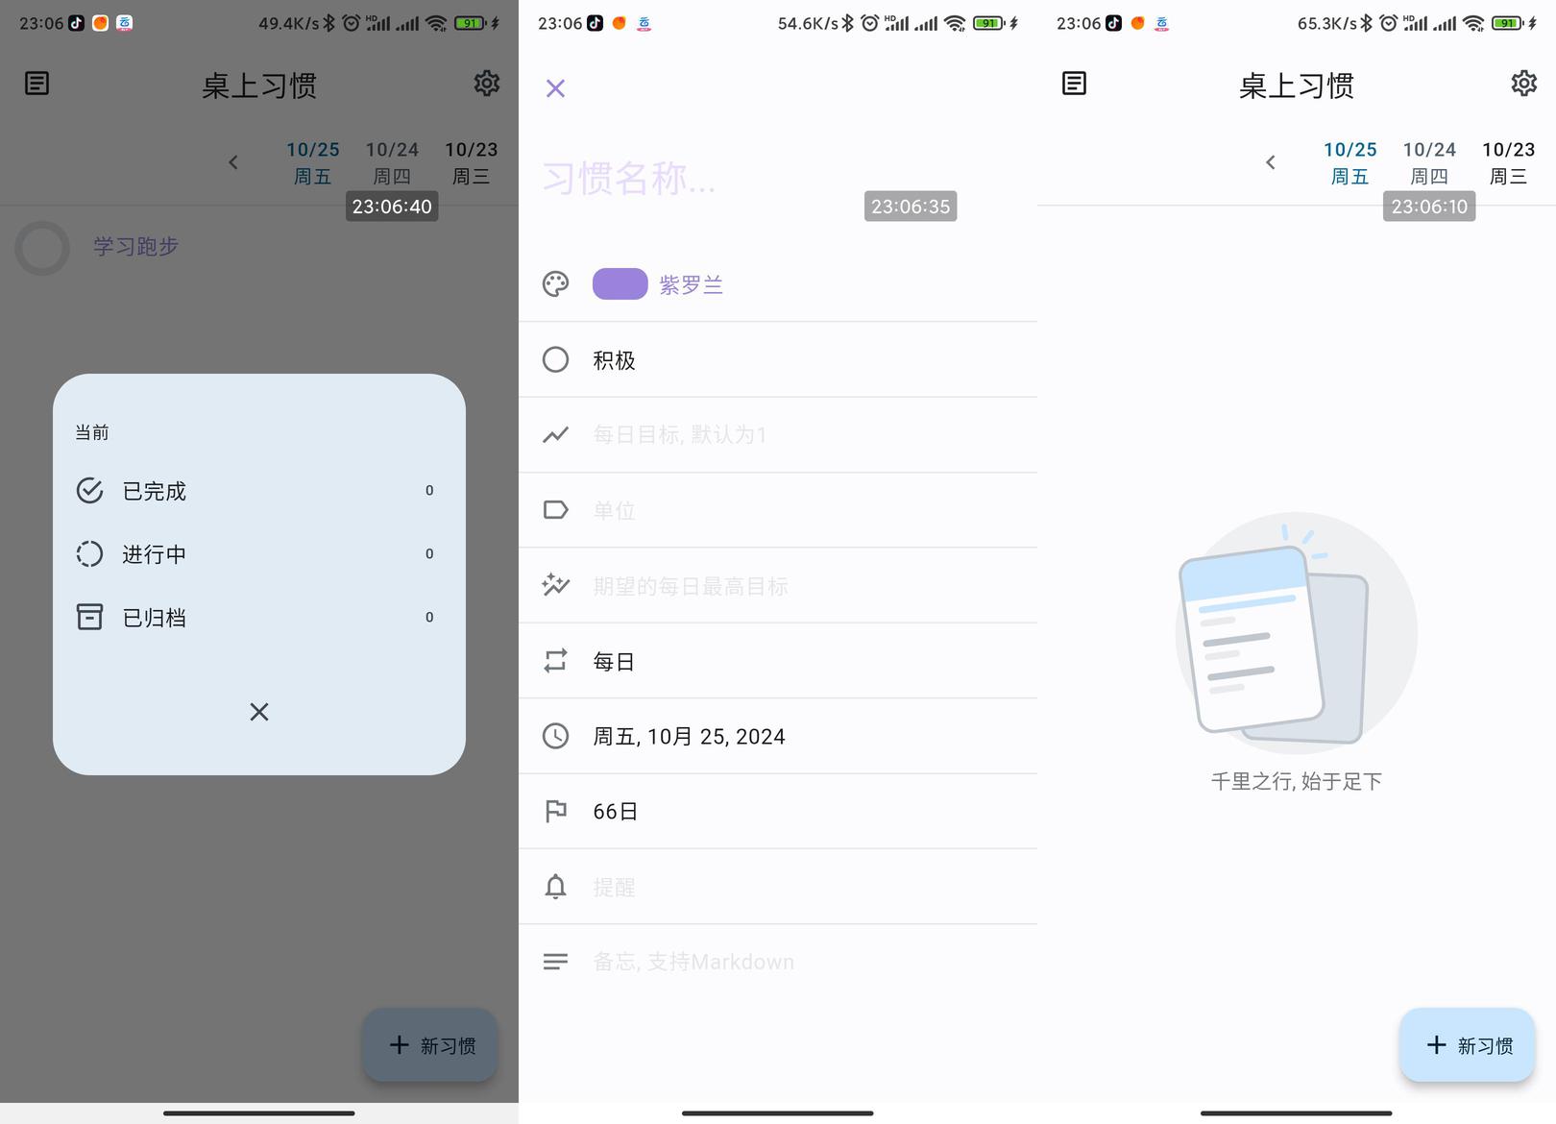Select 10/25 周五 in right screen
1556x1124 pixels.
(x=1350, y=162)
